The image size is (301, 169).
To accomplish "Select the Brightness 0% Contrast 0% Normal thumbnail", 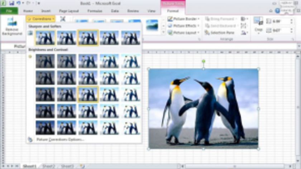I will [88, 95].
